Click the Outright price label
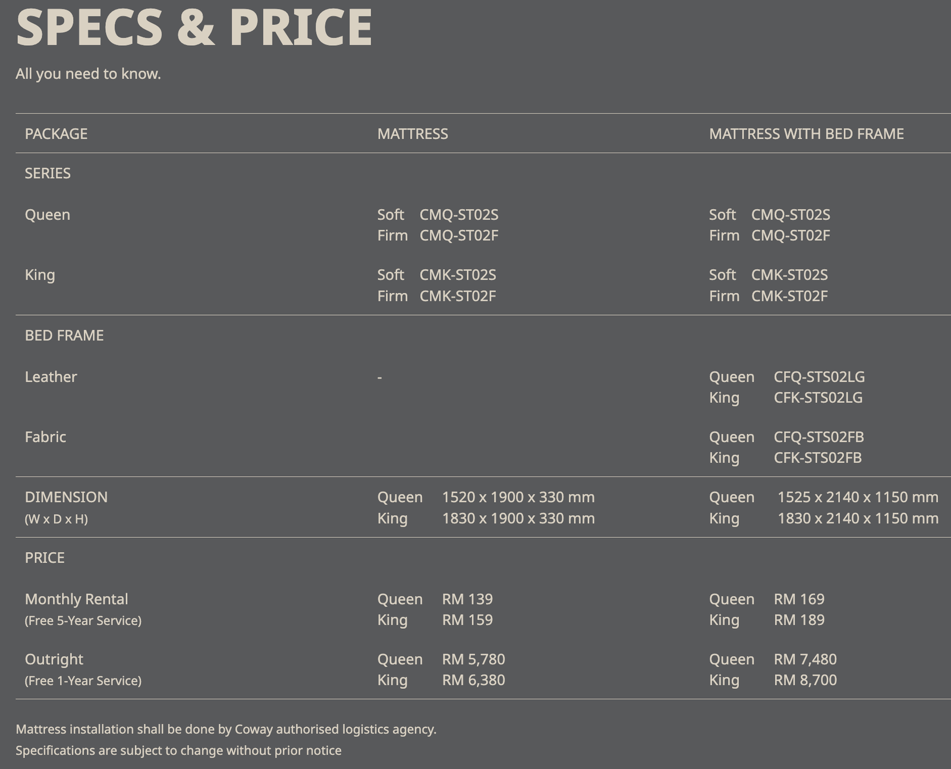 [53, 659]
